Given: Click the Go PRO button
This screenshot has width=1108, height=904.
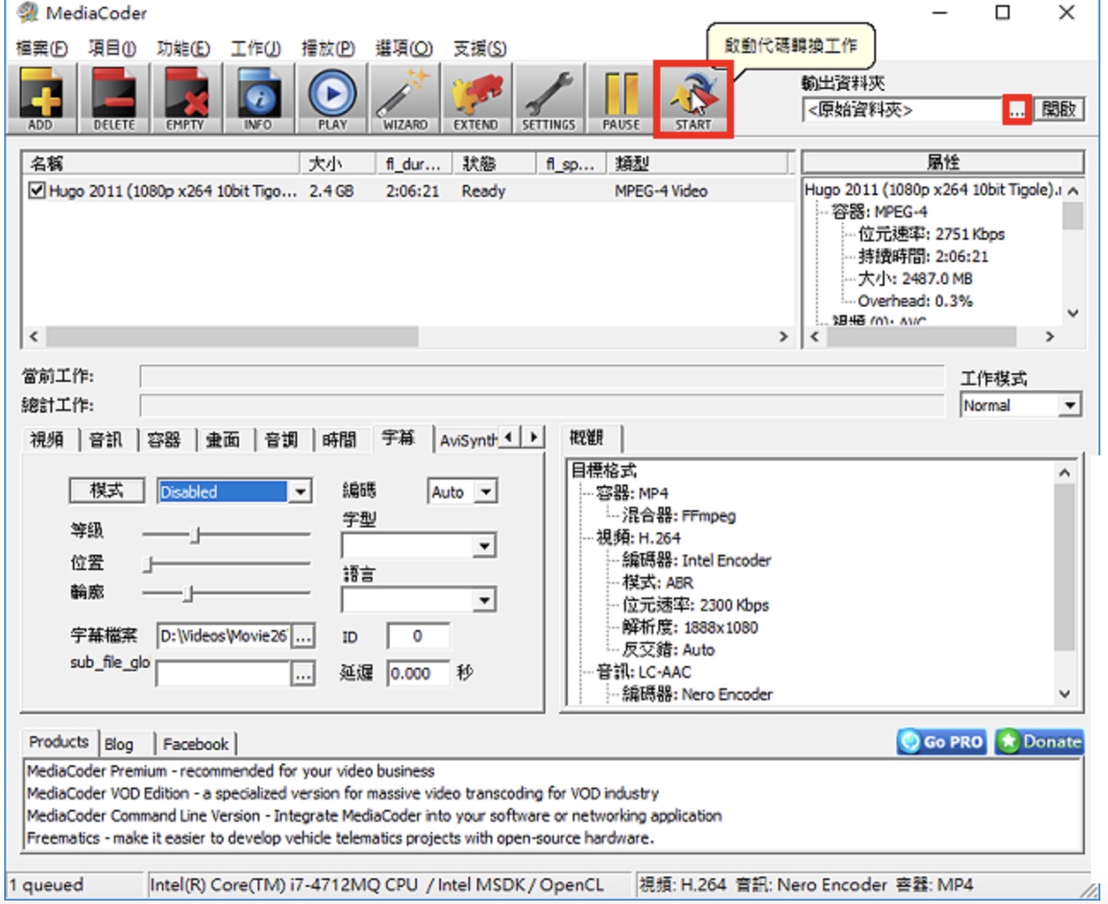Looking at the screenshot, I should [x=942, y=741].
